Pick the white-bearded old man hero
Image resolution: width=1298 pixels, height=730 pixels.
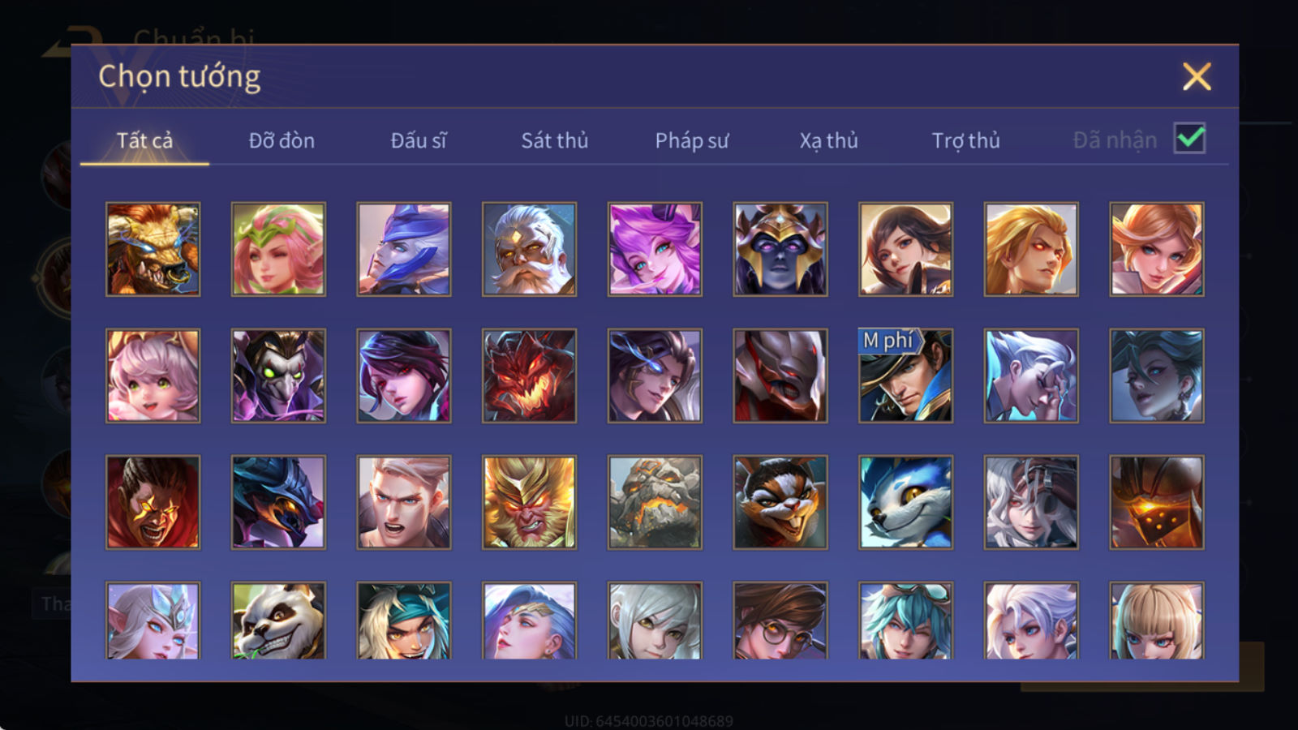click(529, 249)
